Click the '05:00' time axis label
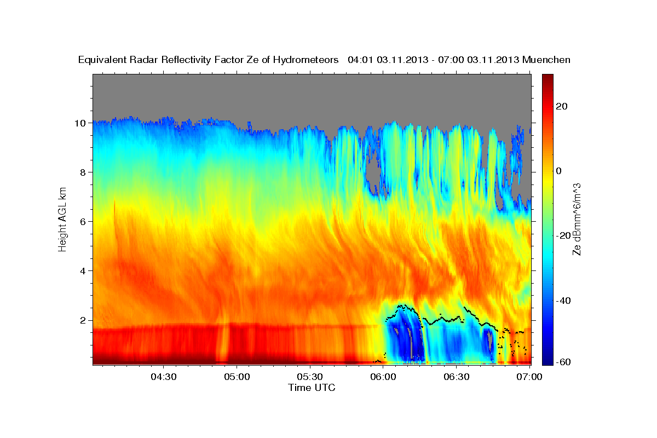The image size is (657, 438). (237, 376)
